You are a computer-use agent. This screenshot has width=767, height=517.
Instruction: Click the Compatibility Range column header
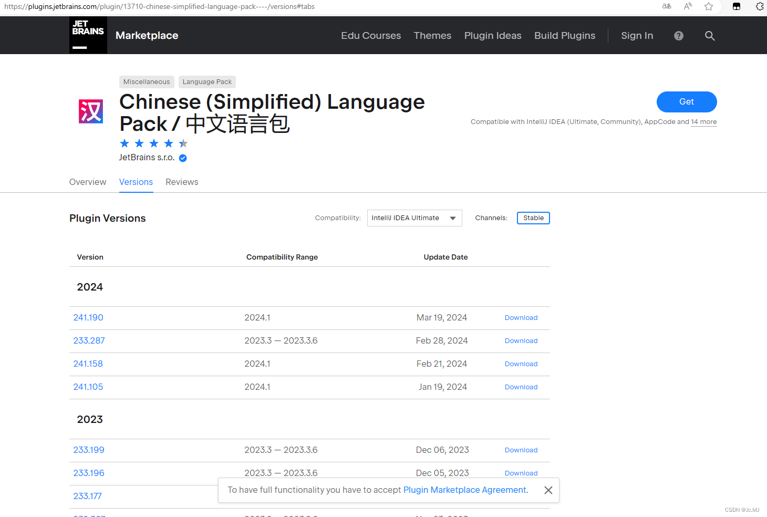point(282,257)
